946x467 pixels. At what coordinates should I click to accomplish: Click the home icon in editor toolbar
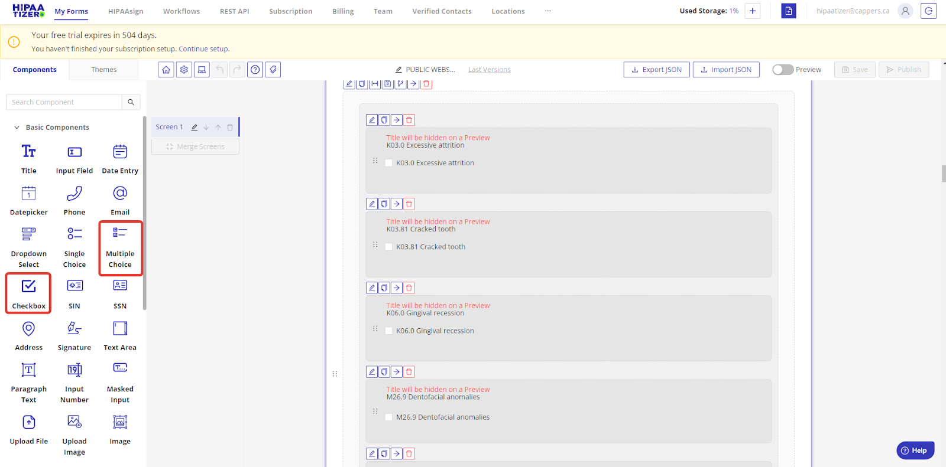[166, 70]
